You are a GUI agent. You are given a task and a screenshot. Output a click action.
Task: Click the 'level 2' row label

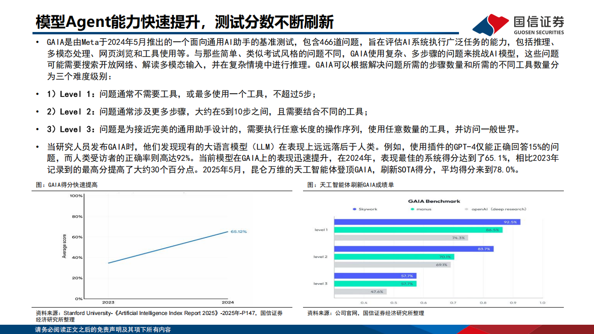[321, 257]
